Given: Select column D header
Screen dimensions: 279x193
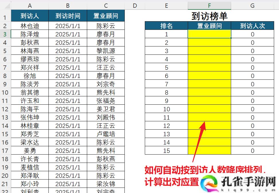Looking at the screenshot, I should coord(135,6).
